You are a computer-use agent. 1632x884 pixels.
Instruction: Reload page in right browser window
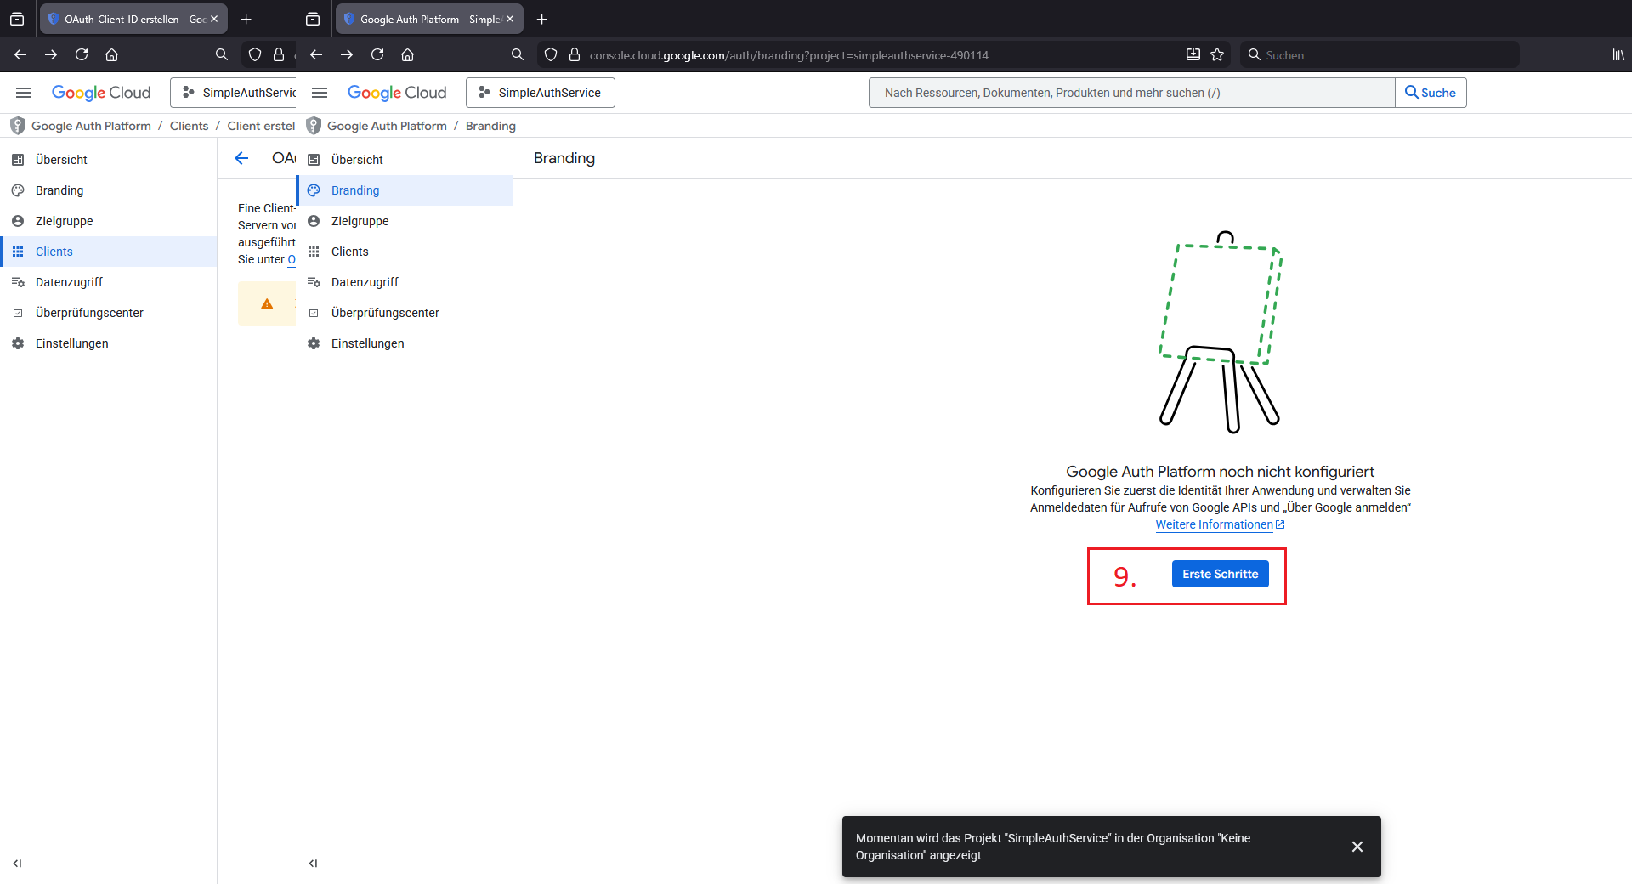click(x=377, y=54)
